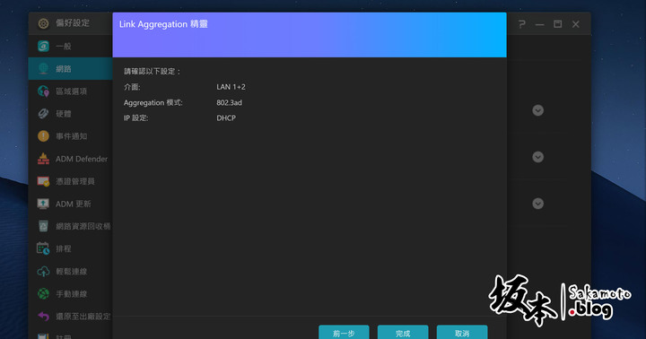Select the 網路 menu label
The image size is (646, 339).
[64, 69]
